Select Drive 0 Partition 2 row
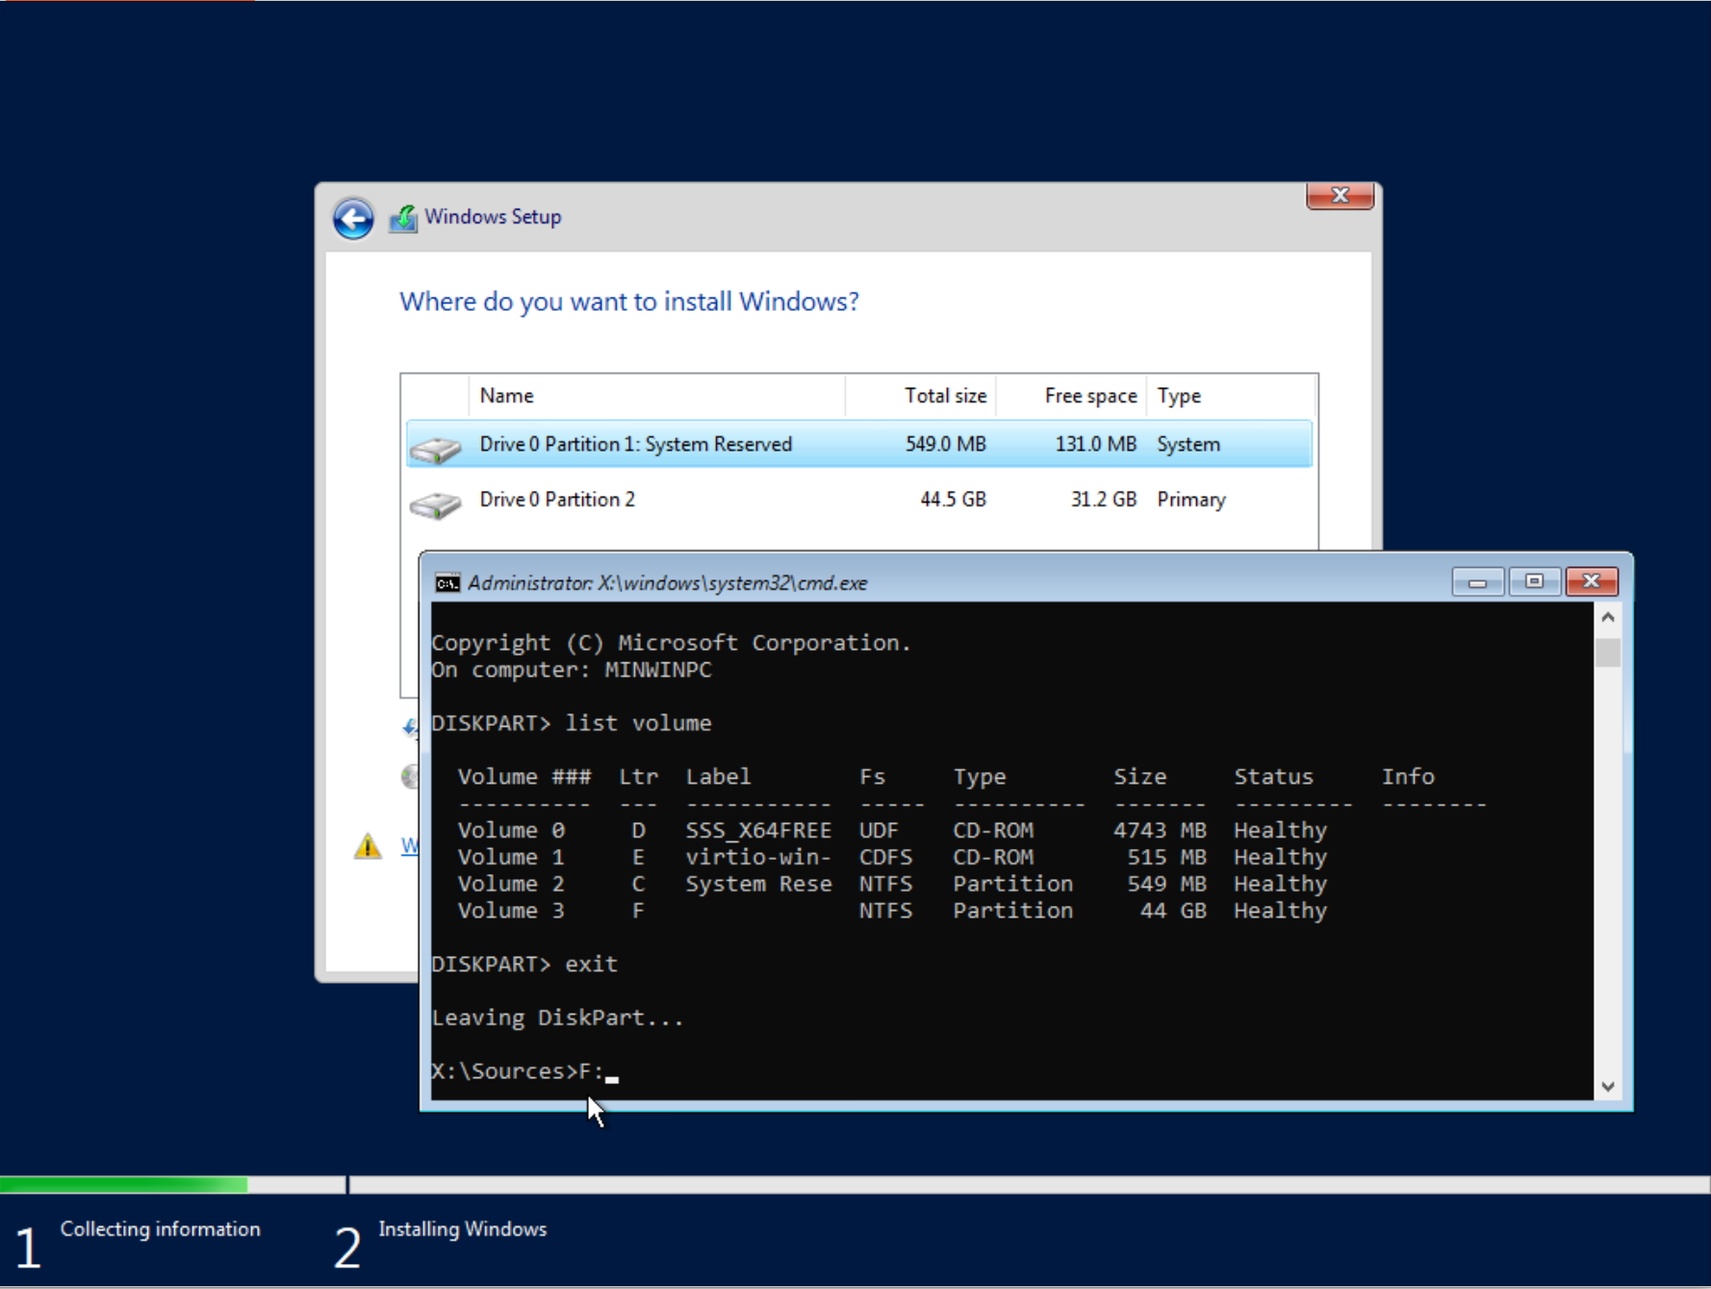The height and width of the screenshot is (1289, 1711). tap(859, 500)
